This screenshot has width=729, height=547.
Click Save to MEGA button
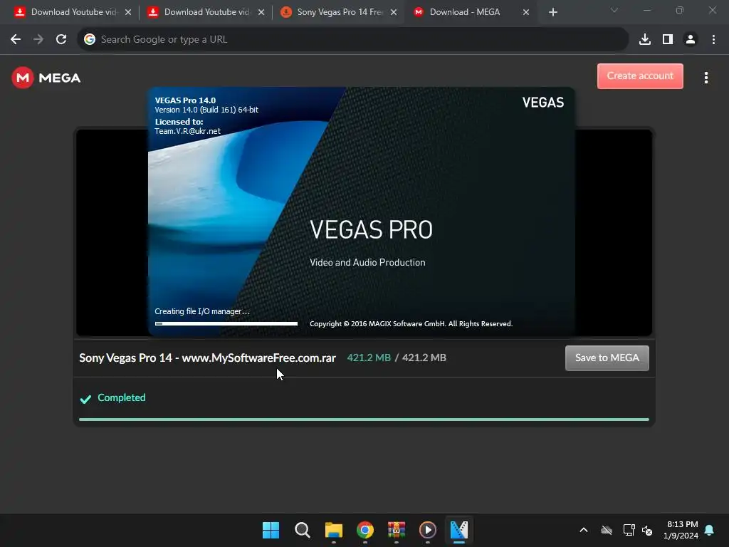tap(607, 358)
